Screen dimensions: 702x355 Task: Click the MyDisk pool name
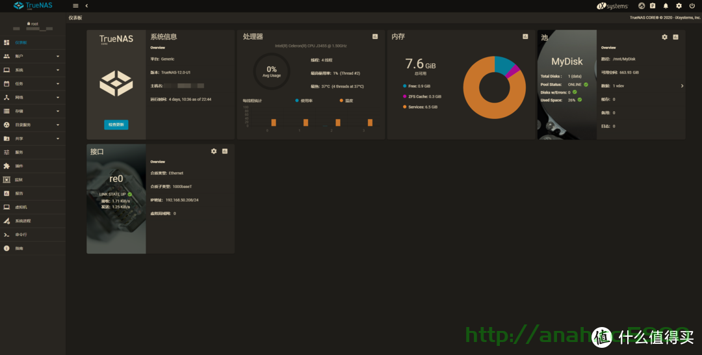tap(567, 62)
